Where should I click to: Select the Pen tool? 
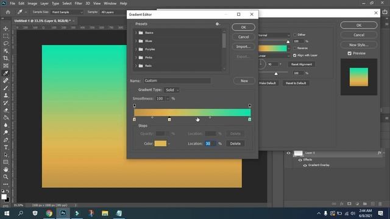(x=5, y=140)
